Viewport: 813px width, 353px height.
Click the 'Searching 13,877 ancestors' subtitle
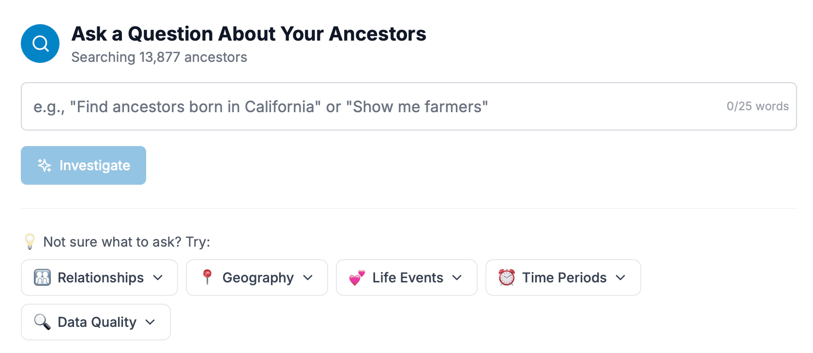(x=159, y=57)
